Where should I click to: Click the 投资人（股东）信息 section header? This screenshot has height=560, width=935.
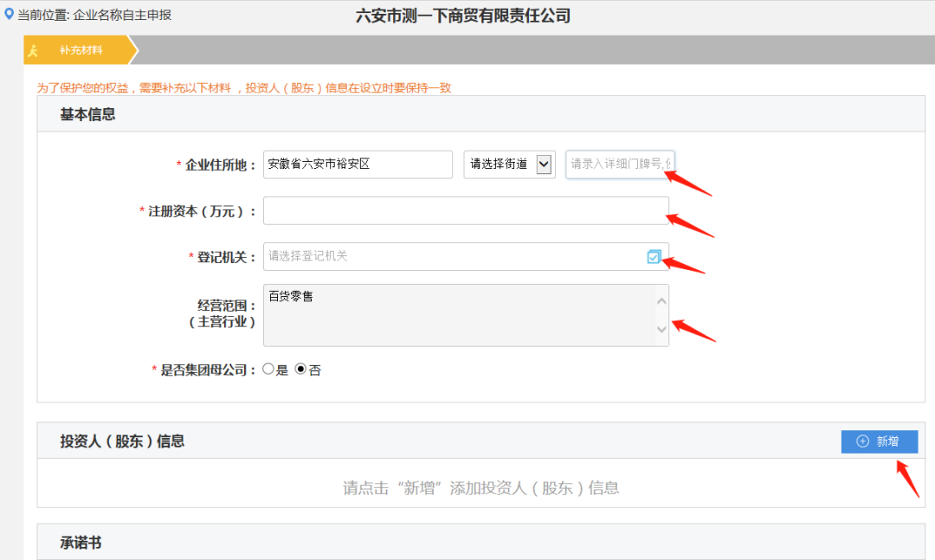[x=122, y=441]
